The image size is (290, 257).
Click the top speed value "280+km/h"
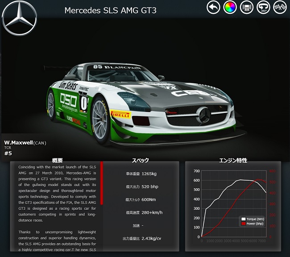[x=152, y=212]
